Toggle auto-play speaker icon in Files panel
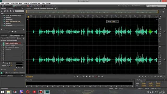This screenshot has height=94, width=167. (16, 32)
